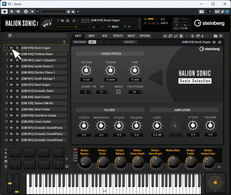Solo slot 5 Electric Piano 1
The height and width of the screenshot is (195, 231).
click(17, 72)
